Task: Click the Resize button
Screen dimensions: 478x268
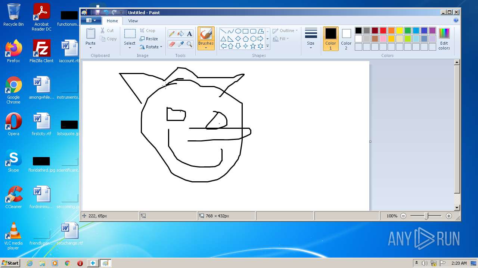Action: pyautogui.click(x=149, y=39)
